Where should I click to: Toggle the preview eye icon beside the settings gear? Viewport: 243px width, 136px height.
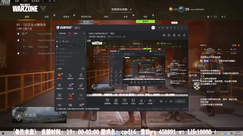tap(166, 101)
